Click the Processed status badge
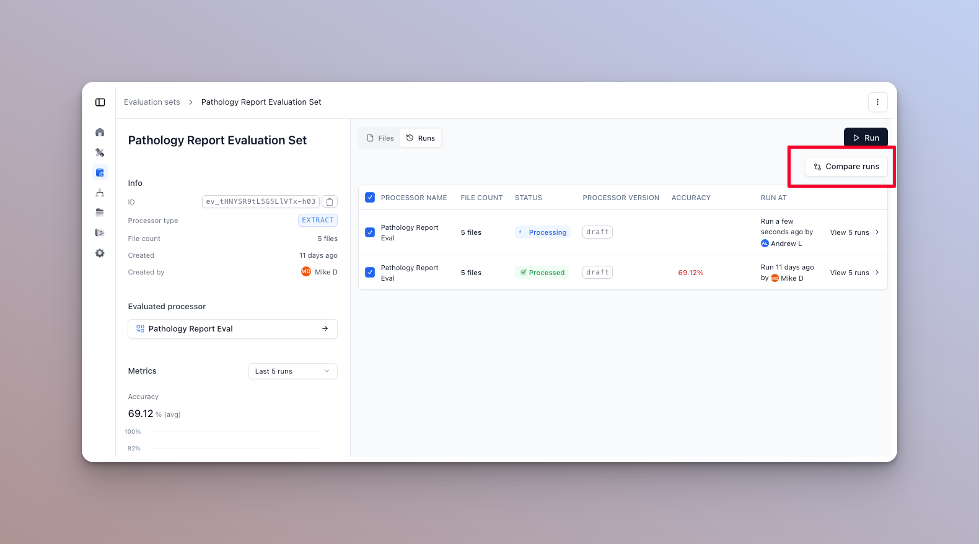Screen dimensions: 979x544 tap(542, 273)
